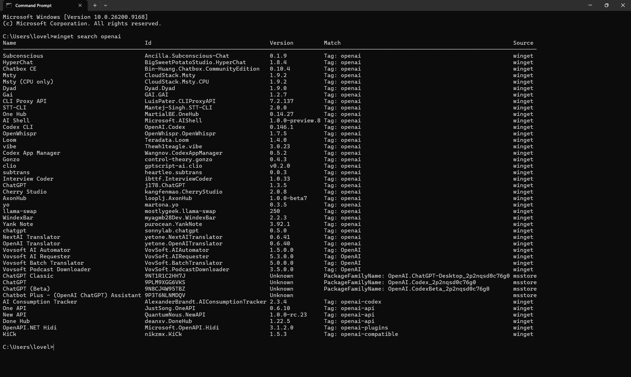
Task: Click 'WindexBar' package name
Action: [x=18, y=217]
